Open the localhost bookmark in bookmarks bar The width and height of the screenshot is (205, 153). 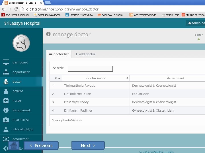pos(143,15)
